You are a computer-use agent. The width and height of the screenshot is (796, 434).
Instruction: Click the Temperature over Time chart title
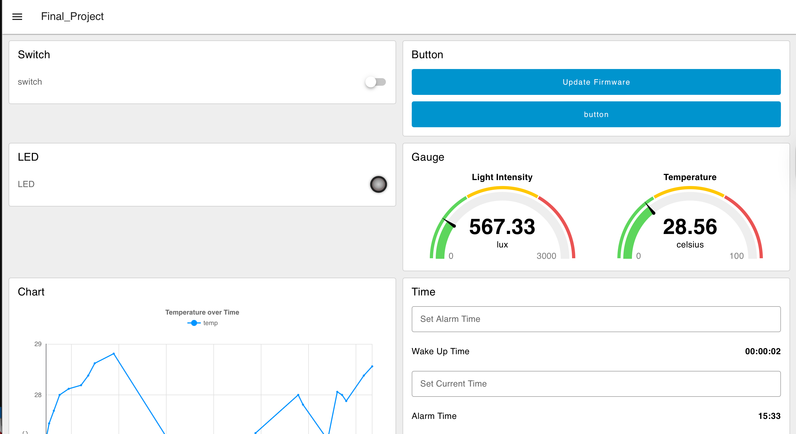[202, 312]
